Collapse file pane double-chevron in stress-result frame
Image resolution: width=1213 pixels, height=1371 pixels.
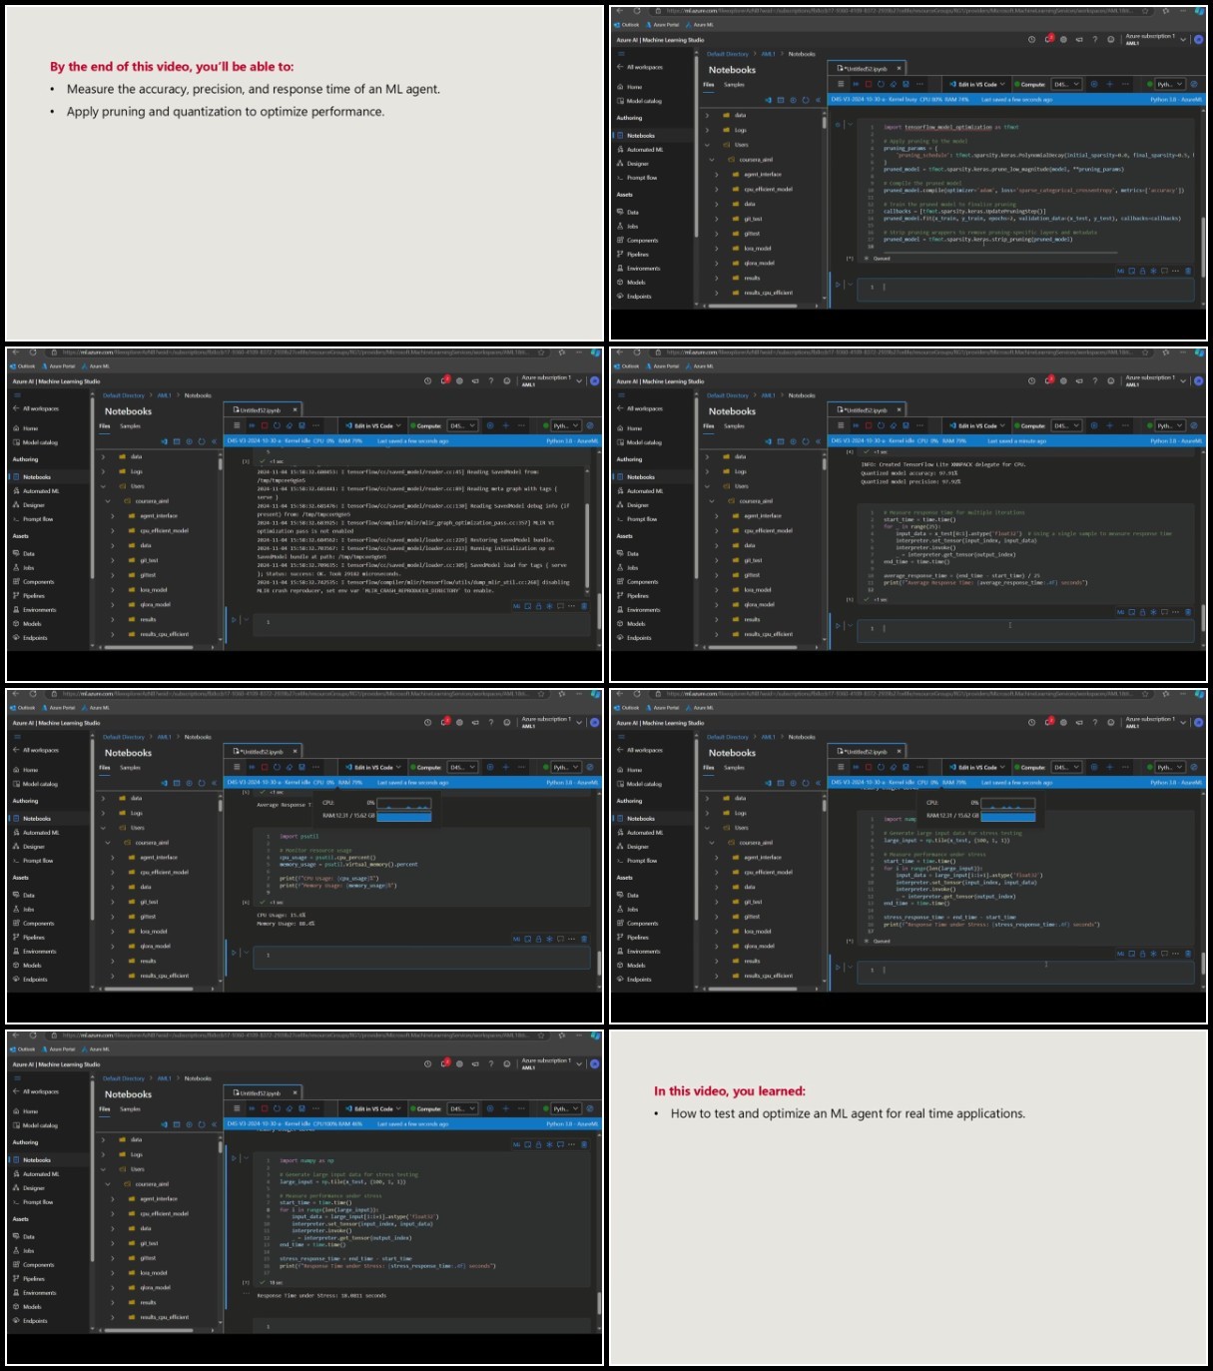[x=214, y=1124]
